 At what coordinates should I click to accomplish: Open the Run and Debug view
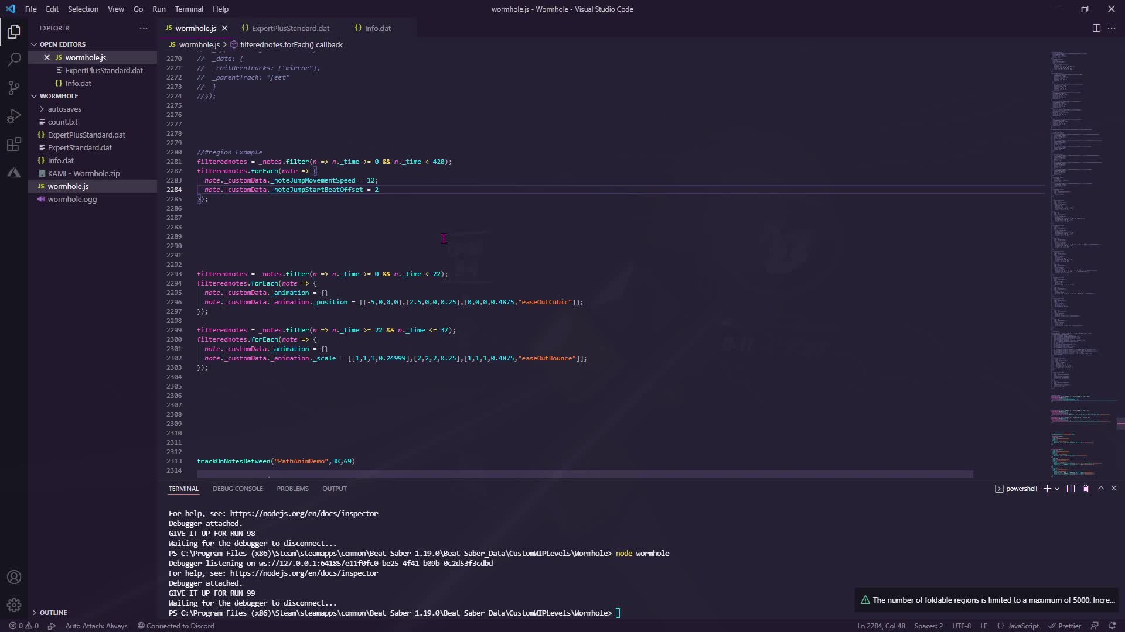pos(13,116)
